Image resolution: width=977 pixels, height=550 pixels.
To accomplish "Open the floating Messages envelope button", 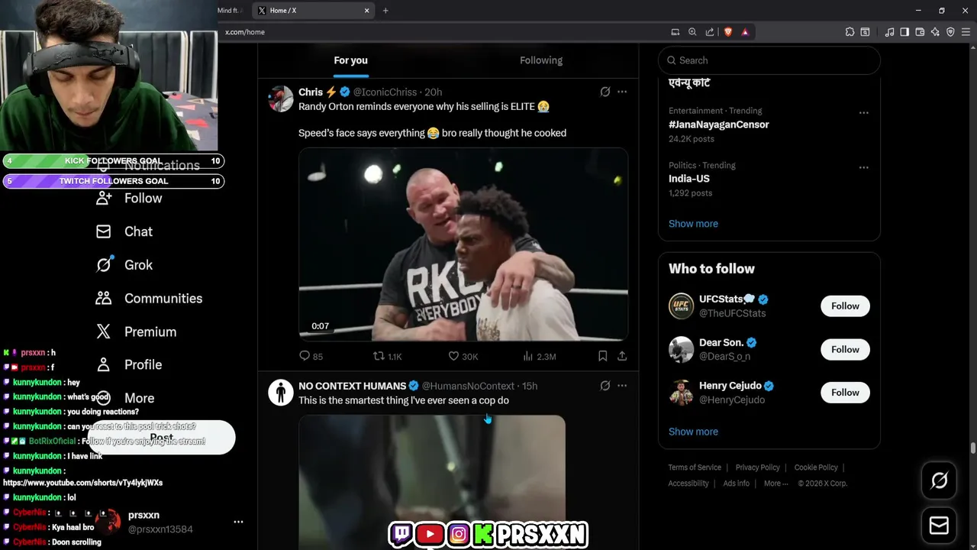I will (939, 526).
